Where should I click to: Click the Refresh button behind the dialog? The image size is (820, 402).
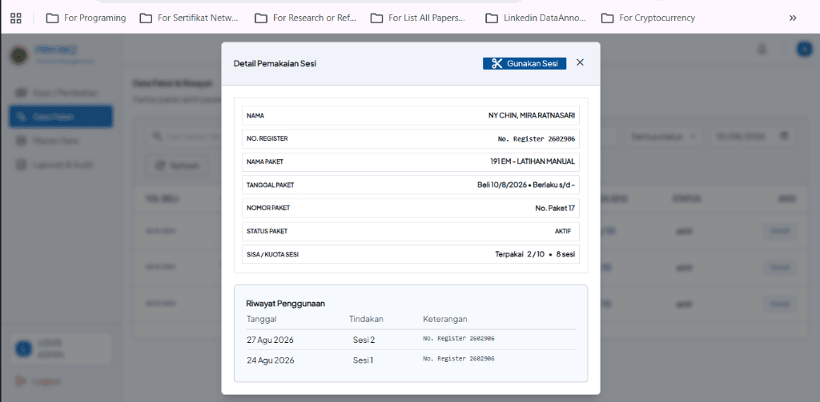178,165
